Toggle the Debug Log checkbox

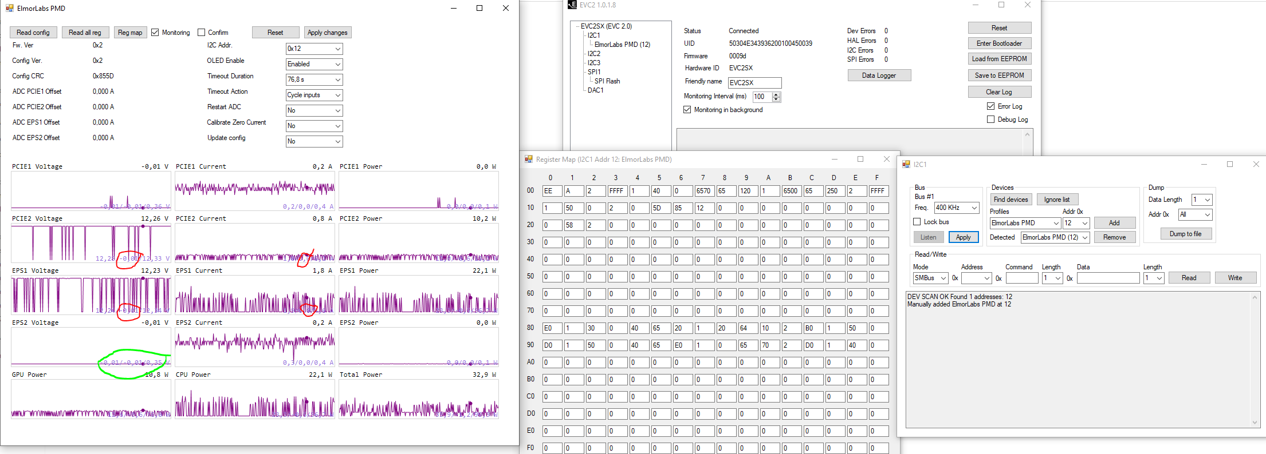tap(990, 120)
